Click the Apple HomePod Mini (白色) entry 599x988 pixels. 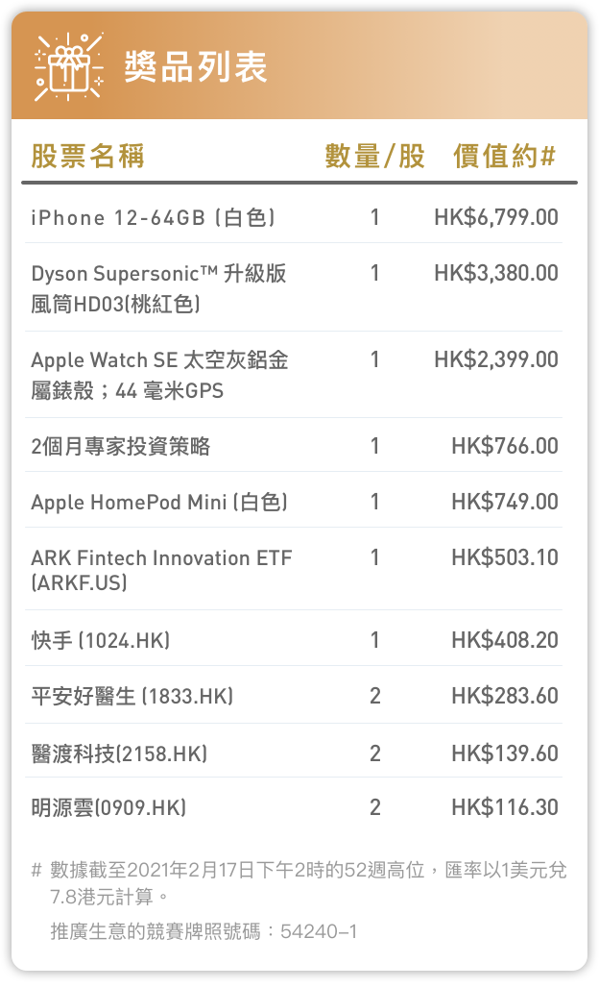point(159,502)
